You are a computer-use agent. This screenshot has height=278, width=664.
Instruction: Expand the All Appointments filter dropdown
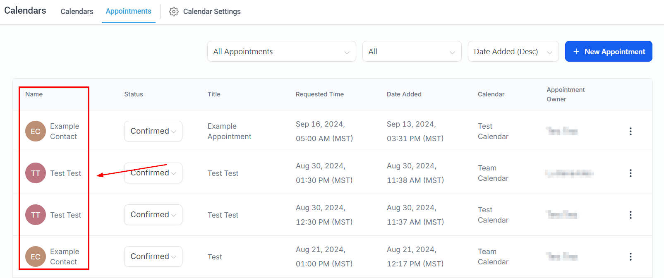click(281, 51)
